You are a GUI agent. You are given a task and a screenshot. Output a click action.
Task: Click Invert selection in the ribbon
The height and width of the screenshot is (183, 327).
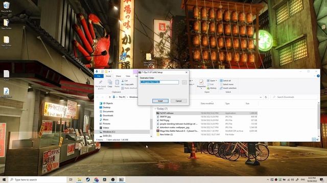228,88
